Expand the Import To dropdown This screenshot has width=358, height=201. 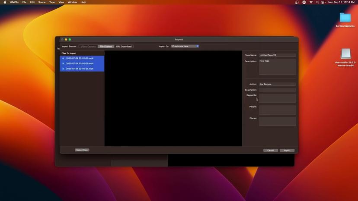[185, 46]
